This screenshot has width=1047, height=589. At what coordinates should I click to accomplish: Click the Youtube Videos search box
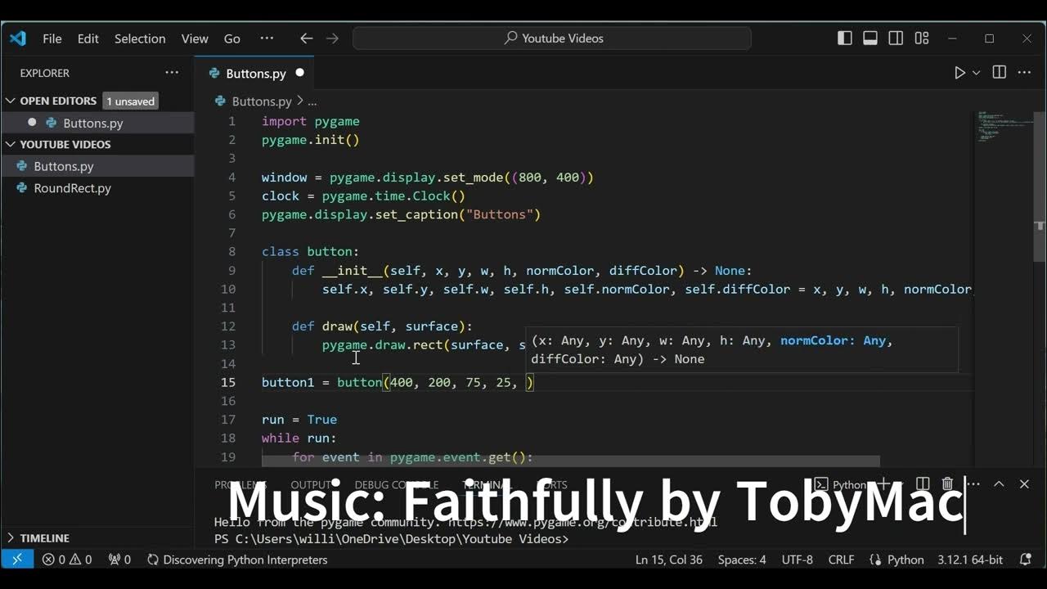552,38
